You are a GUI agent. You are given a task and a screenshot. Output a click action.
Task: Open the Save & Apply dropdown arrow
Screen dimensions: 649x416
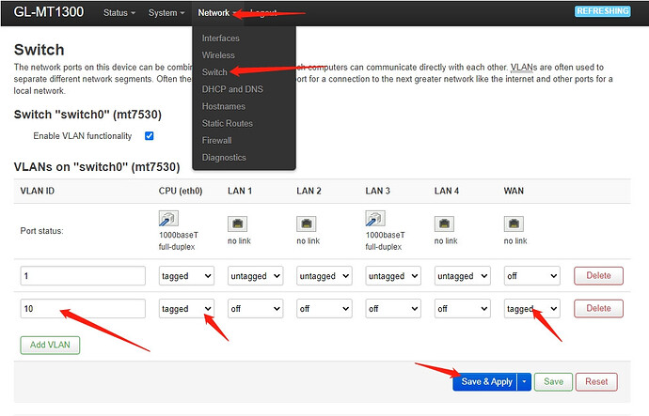(525, 381)
